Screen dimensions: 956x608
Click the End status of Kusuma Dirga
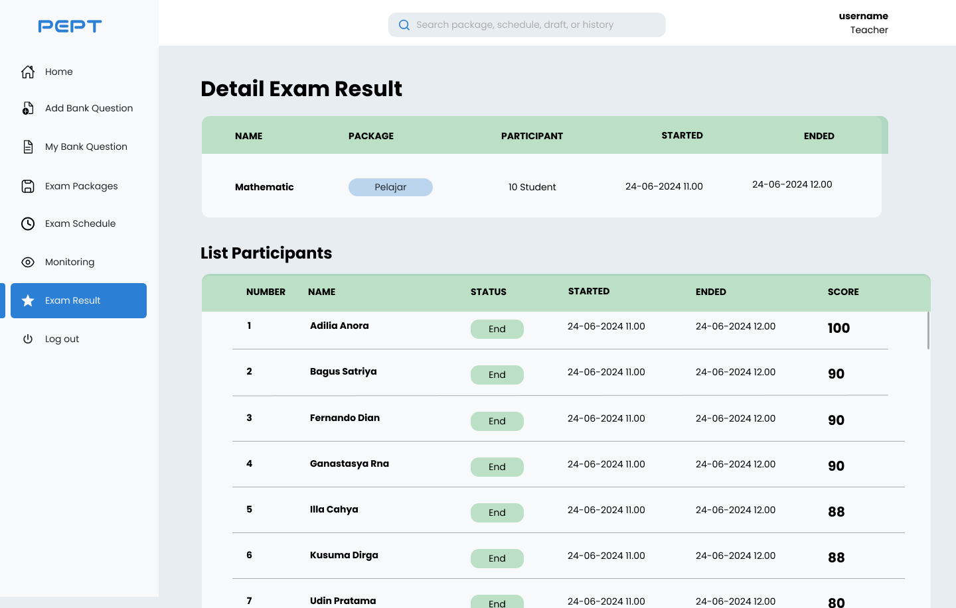click(497, 558)
